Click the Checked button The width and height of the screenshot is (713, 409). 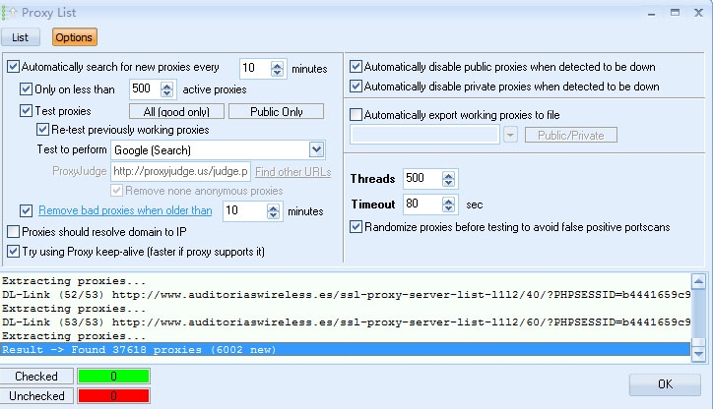click(x=36, y=377)
